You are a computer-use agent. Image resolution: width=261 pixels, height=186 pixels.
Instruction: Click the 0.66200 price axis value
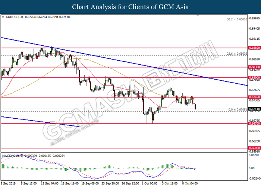point(254,141)
